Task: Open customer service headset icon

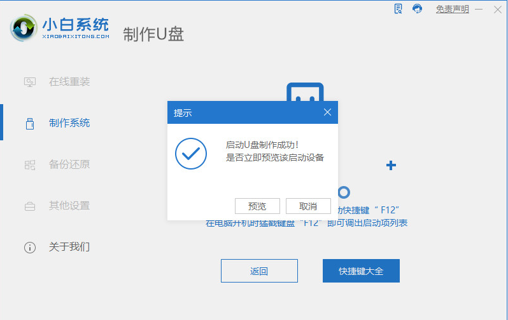Action: tap(417, 9)
